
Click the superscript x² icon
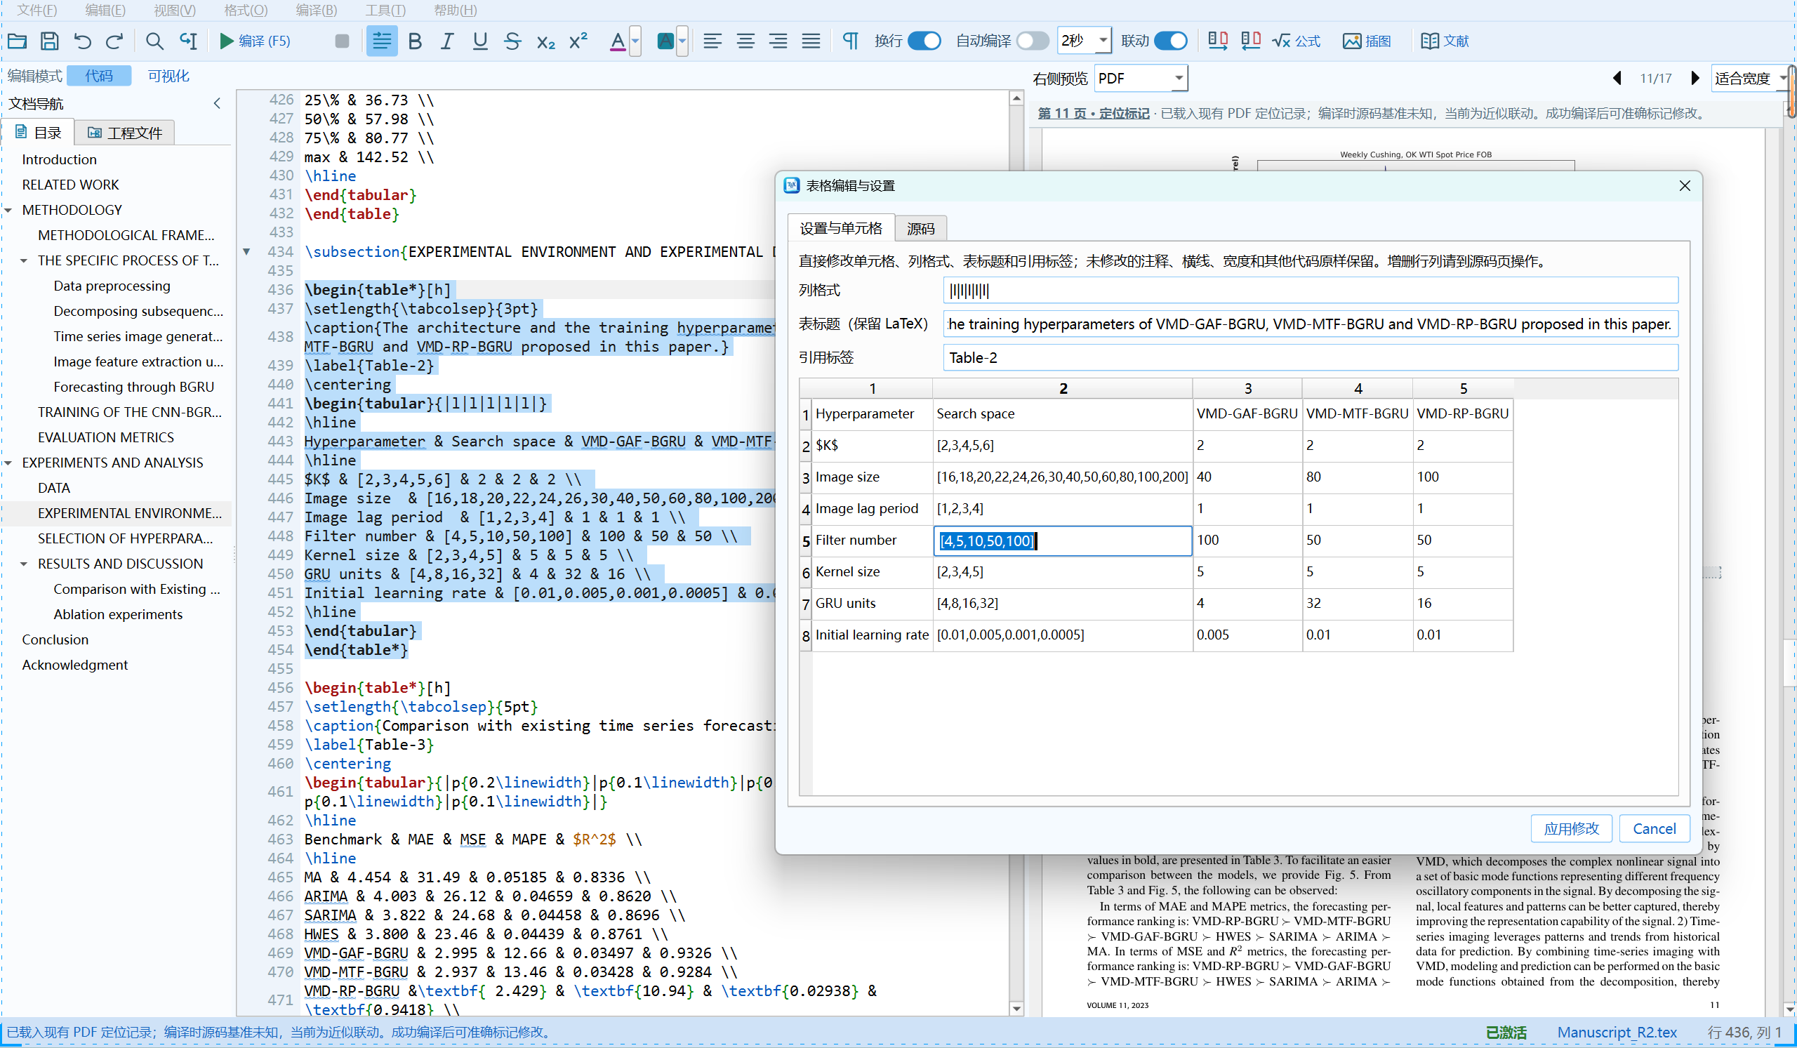tap(578, 41)
